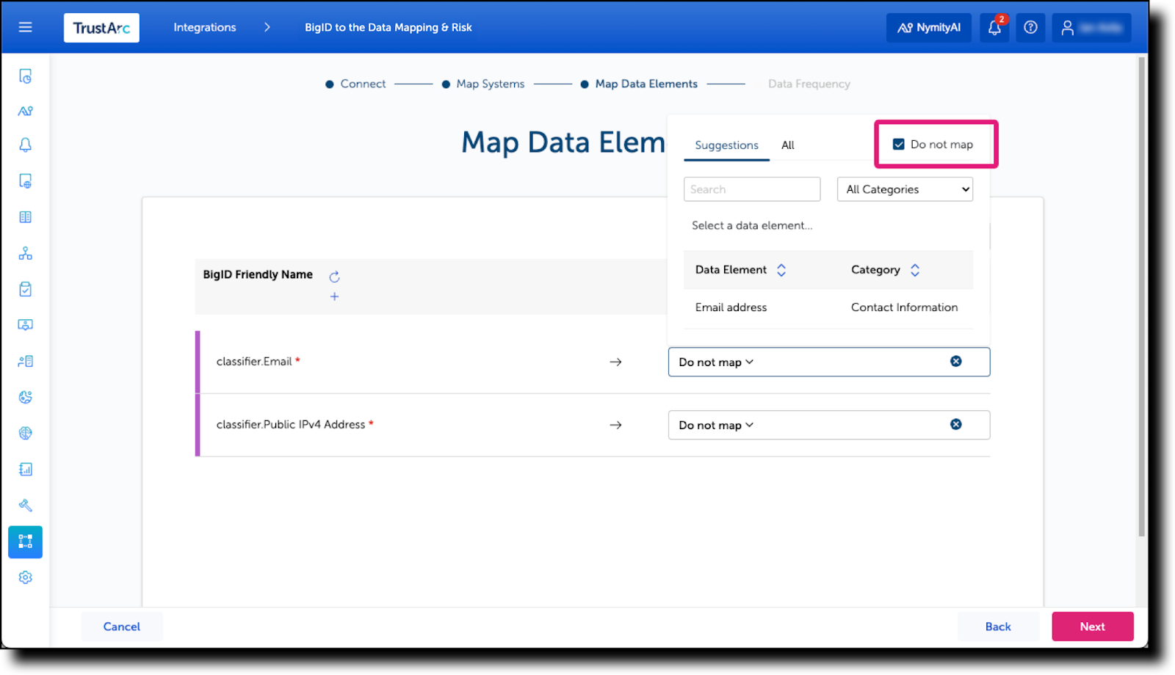Click the Integrations breadcrumb link
1175x675 pixels.
pyautogui.click(x=205, y=27)
